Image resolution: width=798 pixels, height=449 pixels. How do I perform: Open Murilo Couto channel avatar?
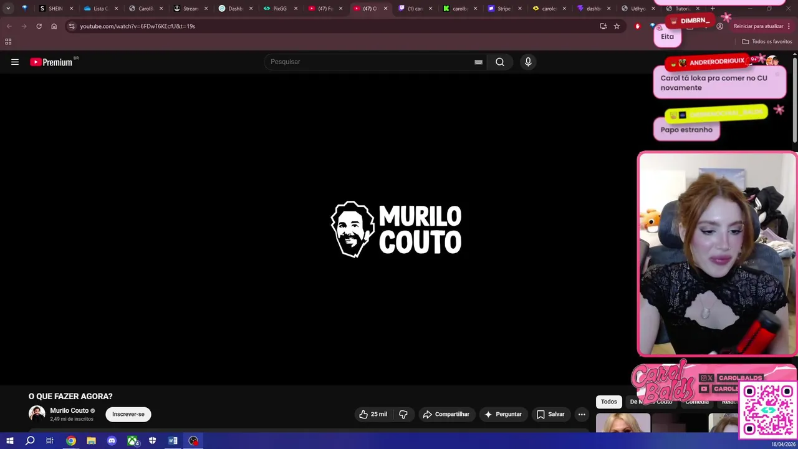pyautogui.click(x=37, y=414)
